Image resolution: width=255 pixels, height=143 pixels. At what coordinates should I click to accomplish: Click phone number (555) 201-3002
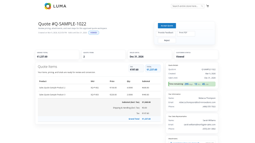[x=209, y=129]
